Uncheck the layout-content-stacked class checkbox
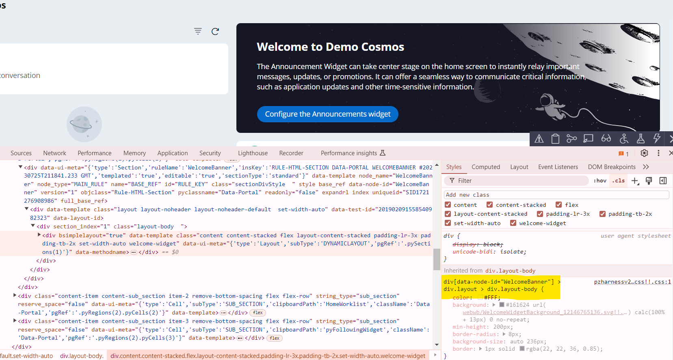 click(x=448, y=214)
